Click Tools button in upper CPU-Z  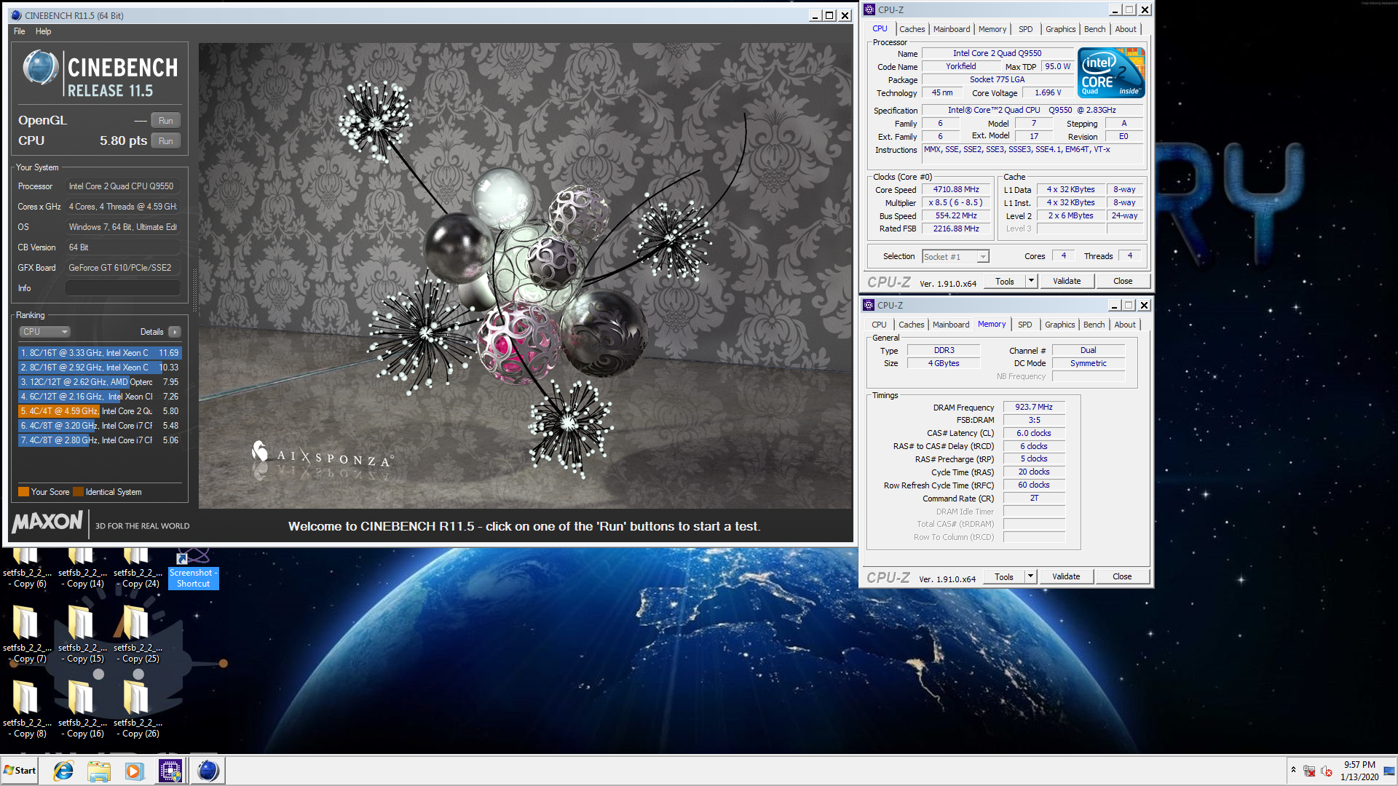pyautogui.click(x=1005, y=282)
